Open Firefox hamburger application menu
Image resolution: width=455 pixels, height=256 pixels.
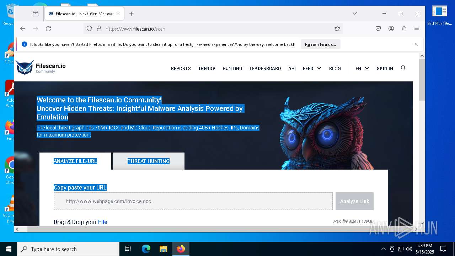click(x=417, y=29)
